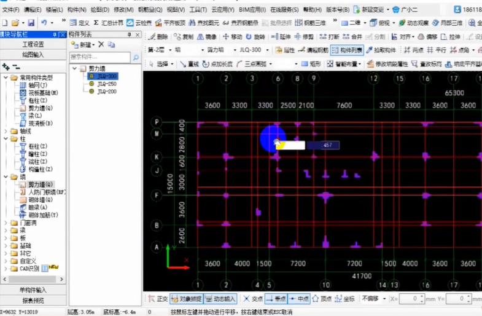
Task: Save the project with floppy icon
Action: click(x=31, y=23)
